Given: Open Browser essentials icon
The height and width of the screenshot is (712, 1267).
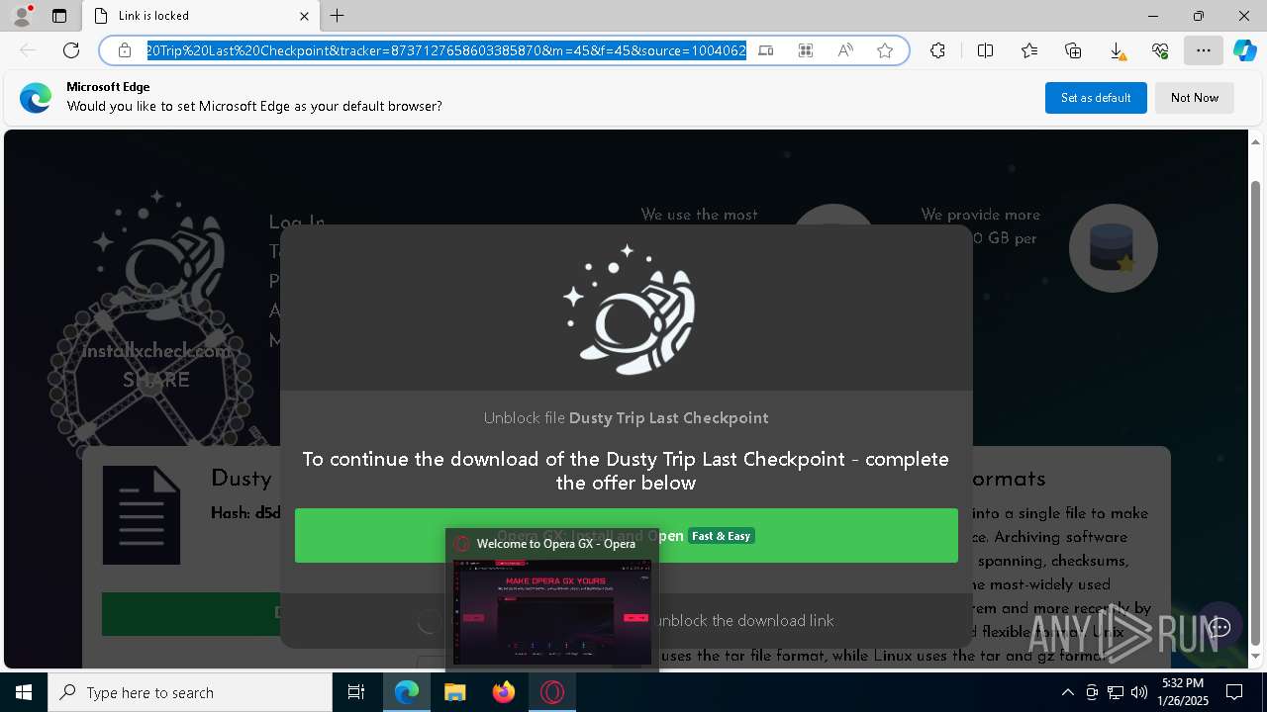Looking at the screenshot, I should tap(1160, 50).
